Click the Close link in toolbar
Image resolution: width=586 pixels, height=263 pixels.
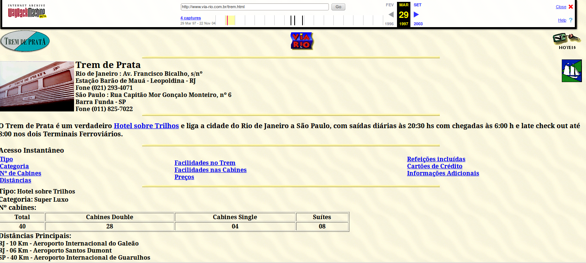[x=561, y=7]
